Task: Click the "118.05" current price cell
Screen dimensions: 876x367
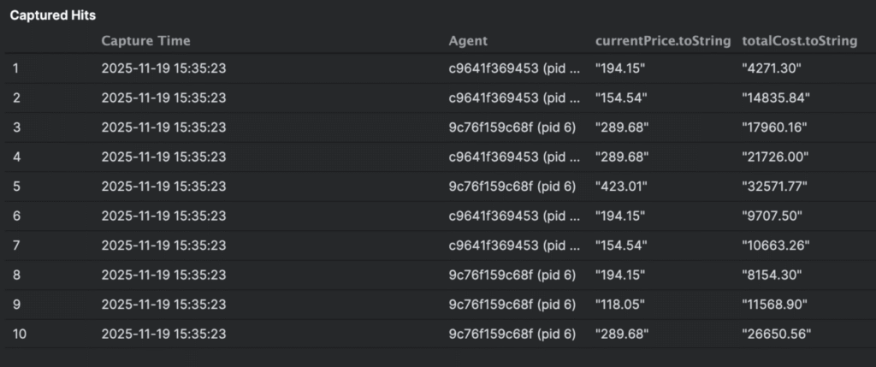Action: pyautogui.click(x=621, y=305)
